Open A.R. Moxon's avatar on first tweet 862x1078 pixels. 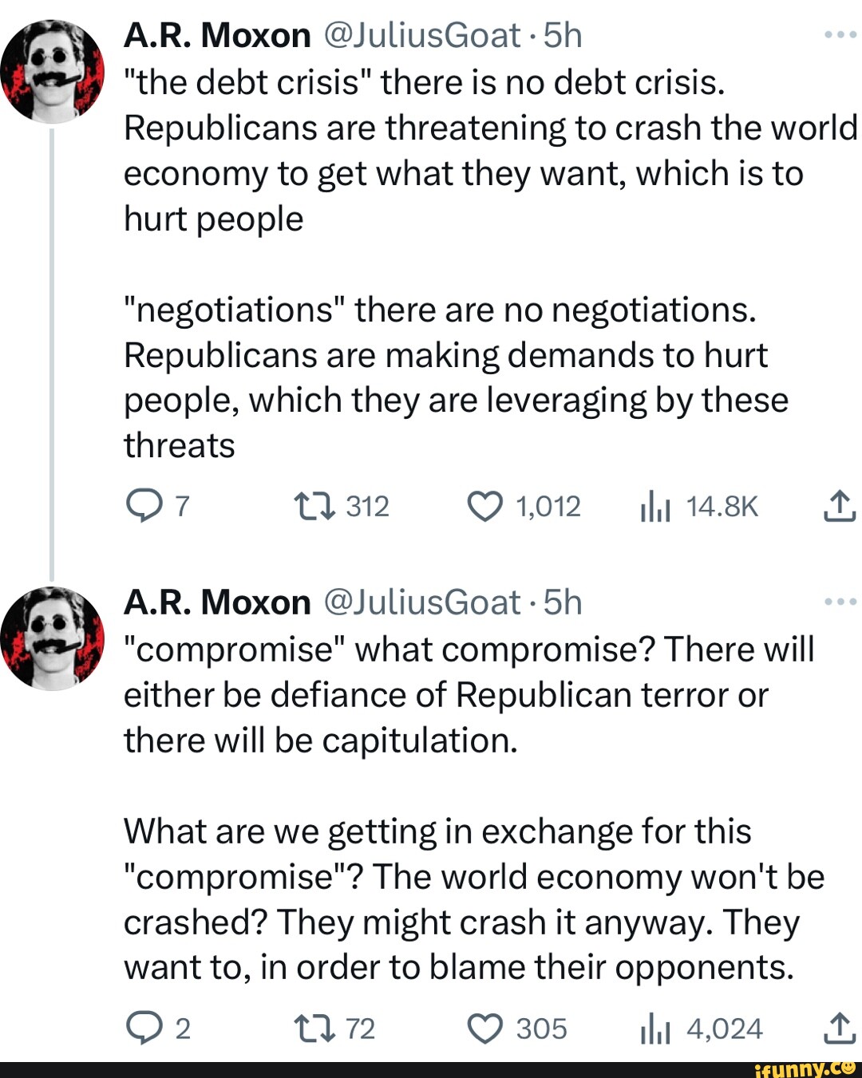tap(53, 71)
